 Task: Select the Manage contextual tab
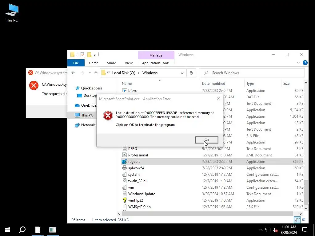(x=156, y=55)
